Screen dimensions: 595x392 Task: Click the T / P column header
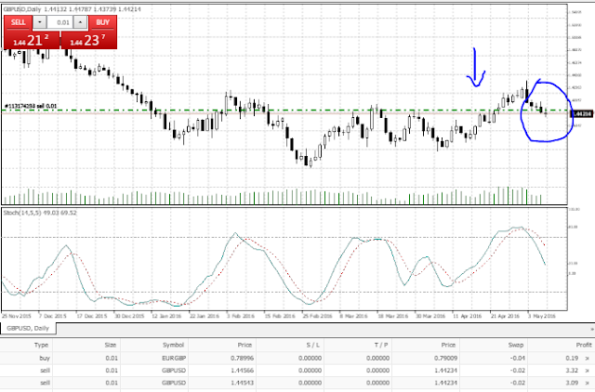coord(381,345)
